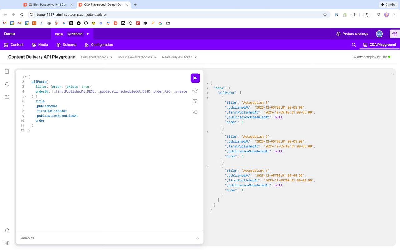Open the bookmarks folder icon
This screenshot has width=400, height=250.
pyautogui.click(x=168, y=23)
